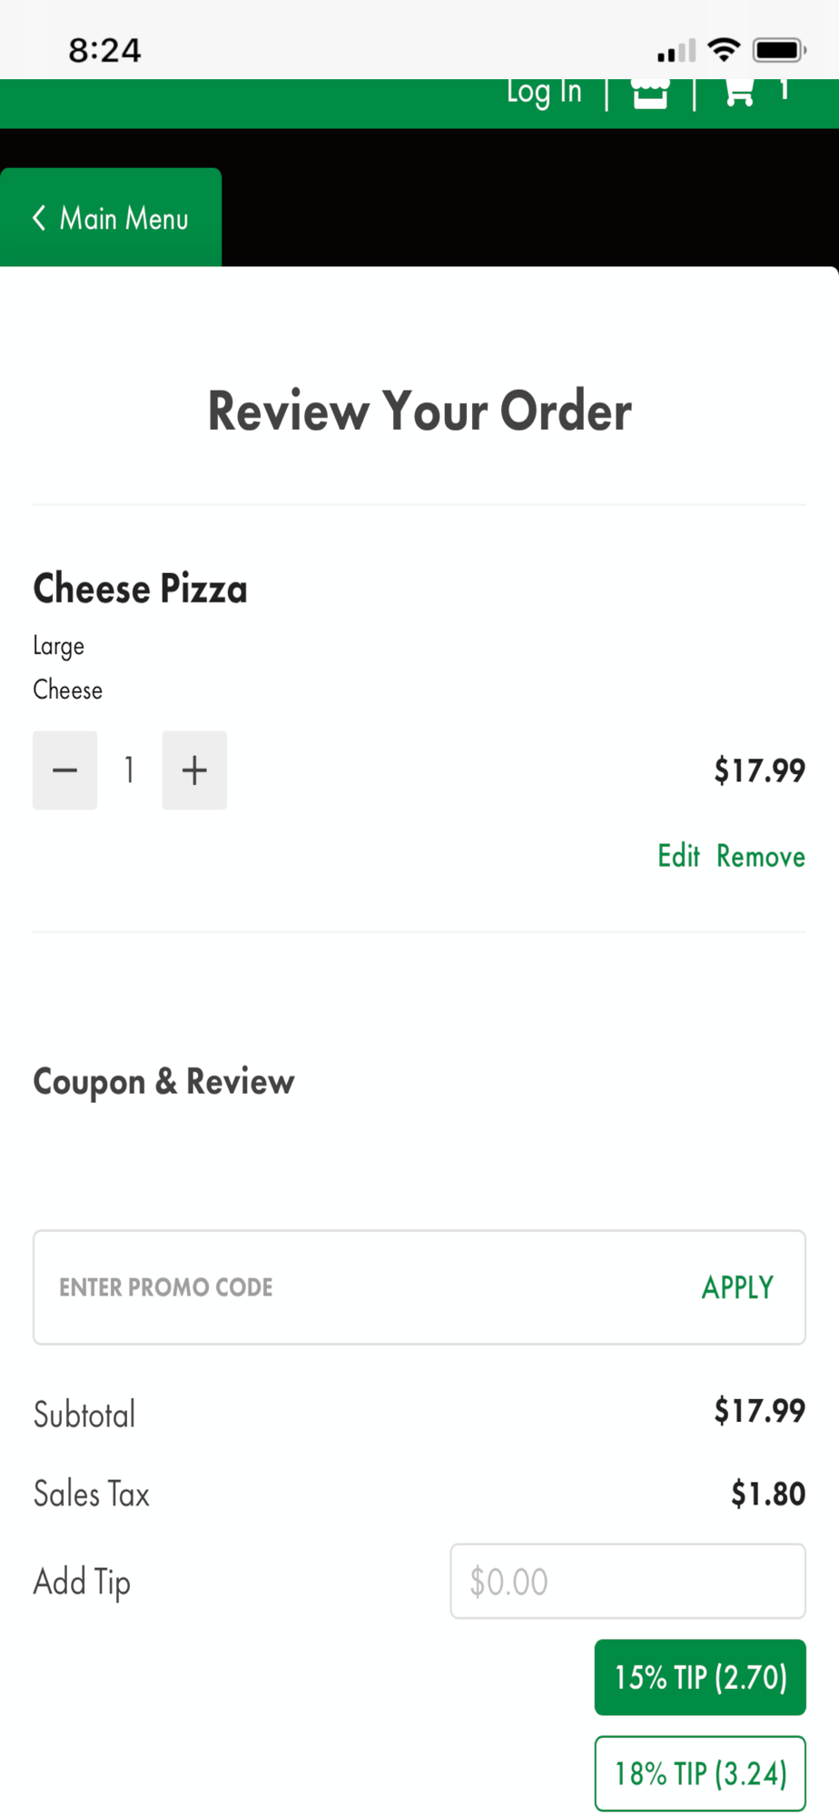Click the Add Tip amount field
The width and height of the screenshot is (839, 1817).
[x=627, y=1582]
